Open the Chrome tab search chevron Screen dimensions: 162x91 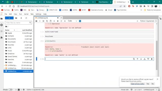point(143,2)
